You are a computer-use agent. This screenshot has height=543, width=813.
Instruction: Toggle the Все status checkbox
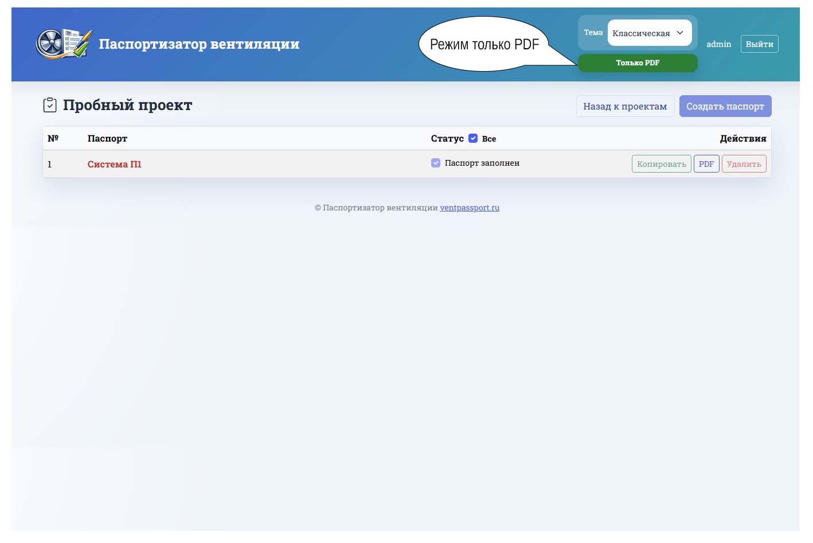click(473, 138)
